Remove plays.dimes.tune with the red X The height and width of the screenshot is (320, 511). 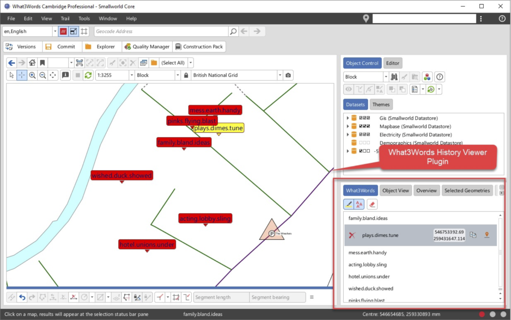pyautogui.click(x=352, y=235)
